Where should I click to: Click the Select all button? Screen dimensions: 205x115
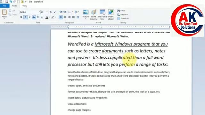[x=123, y=19]
